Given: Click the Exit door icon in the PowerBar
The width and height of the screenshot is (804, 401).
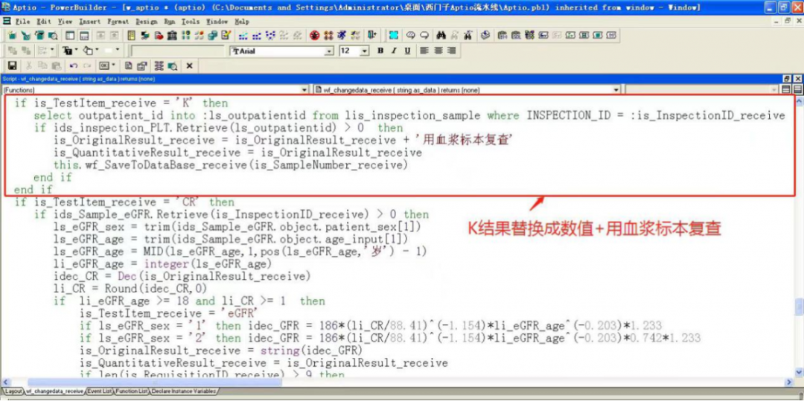Looking at the screenshot, I should [x=373, y=35].
